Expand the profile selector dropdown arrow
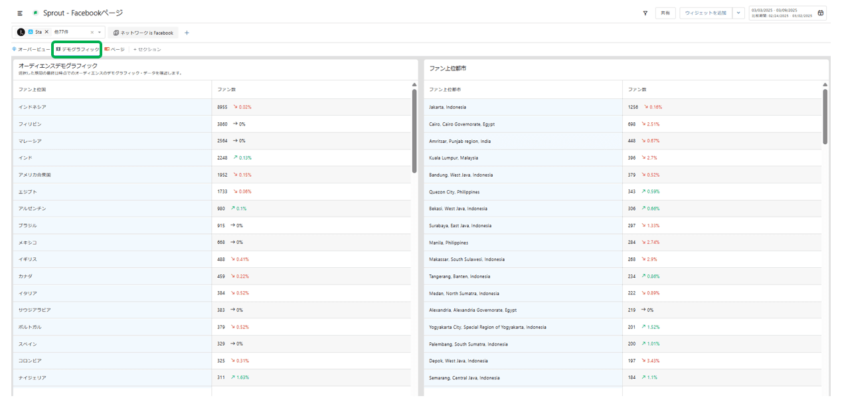 pyautogui.click(x=100, y=32)
